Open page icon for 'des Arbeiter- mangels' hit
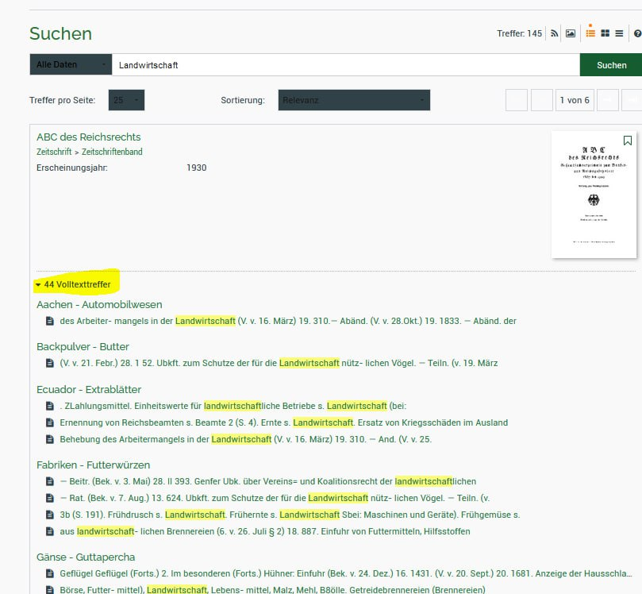Screen dimensions: 642x594 point(49,321)
